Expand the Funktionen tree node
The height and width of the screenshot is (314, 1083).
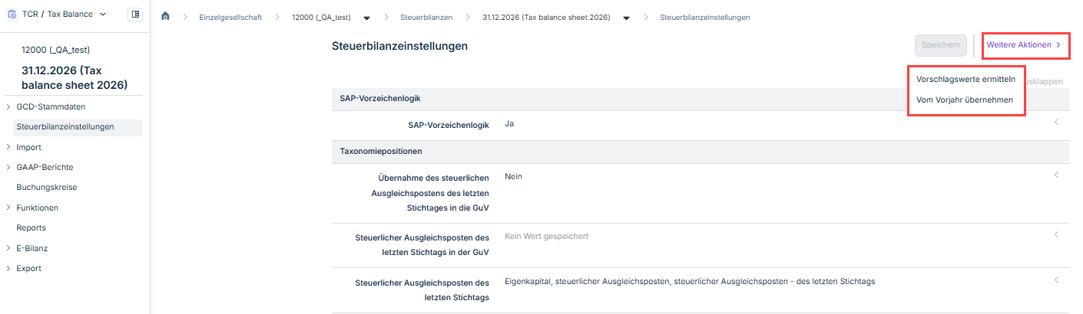point(8,208)
